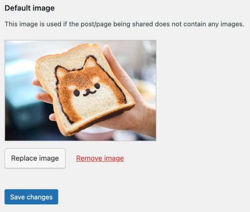Screen dimensions: 250x212
Task: Click the dog's left eye on the toast
Action: [77, 93]
